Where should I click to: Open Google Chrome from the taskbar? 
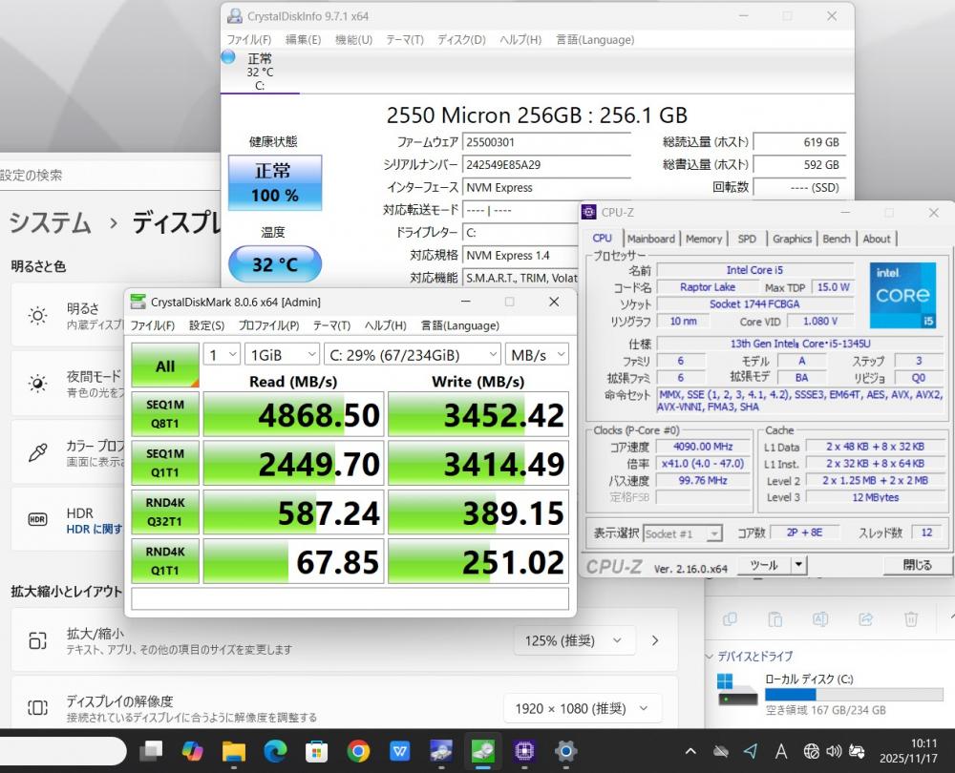coord(358,751)
